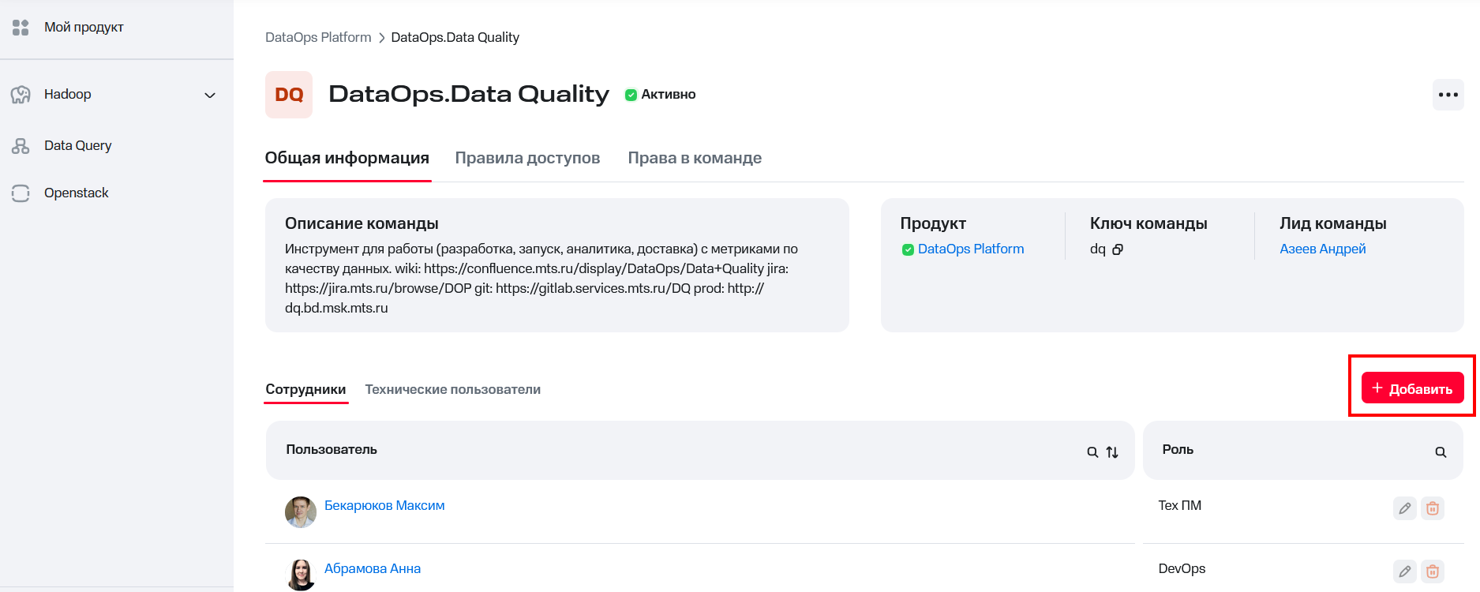Image resolution: width=1480 pixels, height=592 pixels.
Task: Go to DataOps Platform breadcrumb
Action: pyautogui.click(x=318, y=37)
